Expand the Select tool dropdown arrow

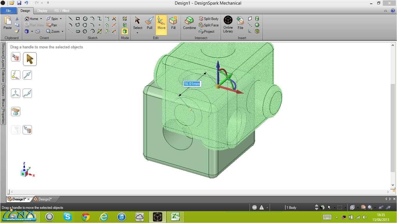(x=138, y=33)
